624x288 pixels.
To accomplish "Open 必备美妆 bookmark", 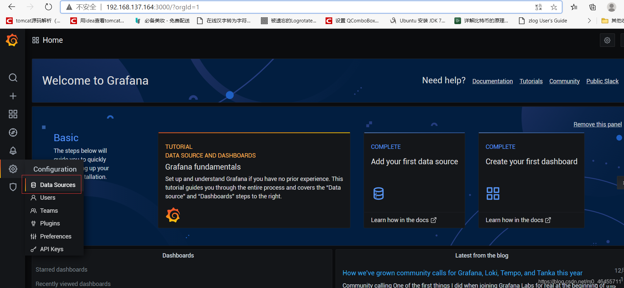I will [x=162, y=21].
